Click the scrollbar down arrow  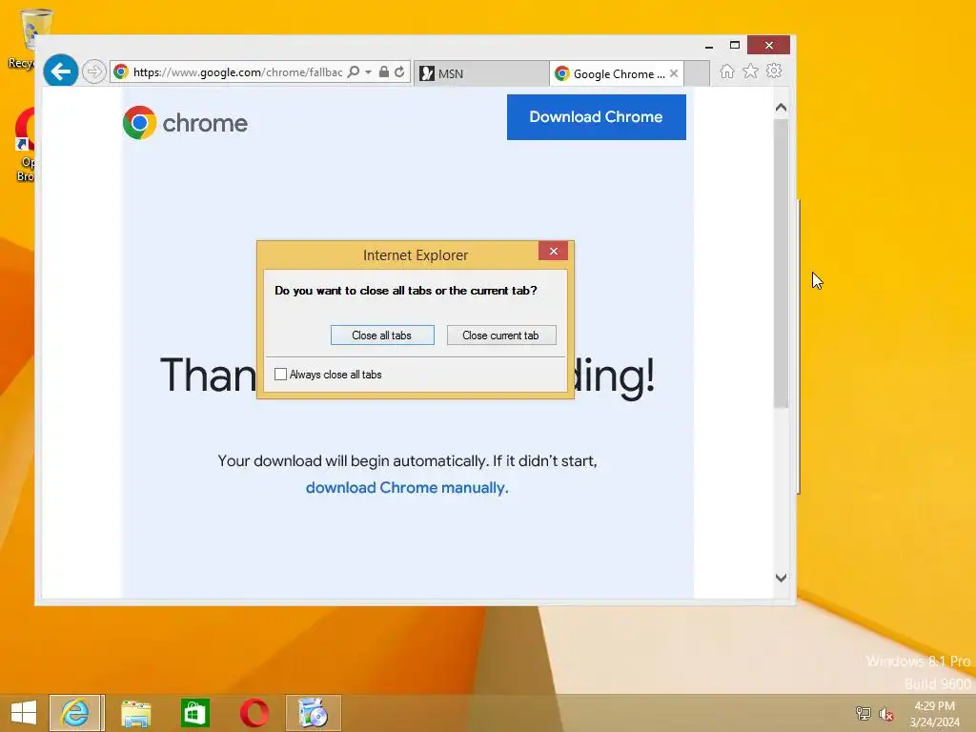[x=782, y=578]
